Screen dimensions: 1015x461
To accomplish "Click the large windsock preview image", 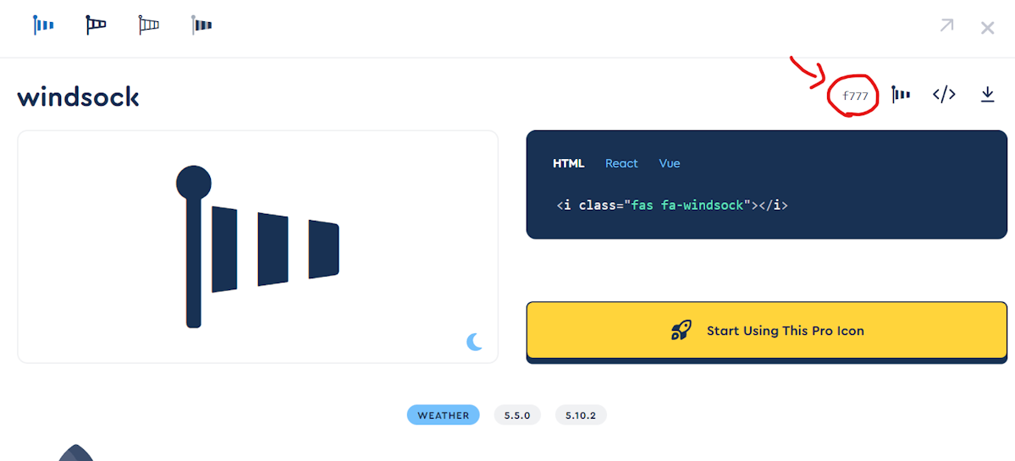I will click(257, 246).
